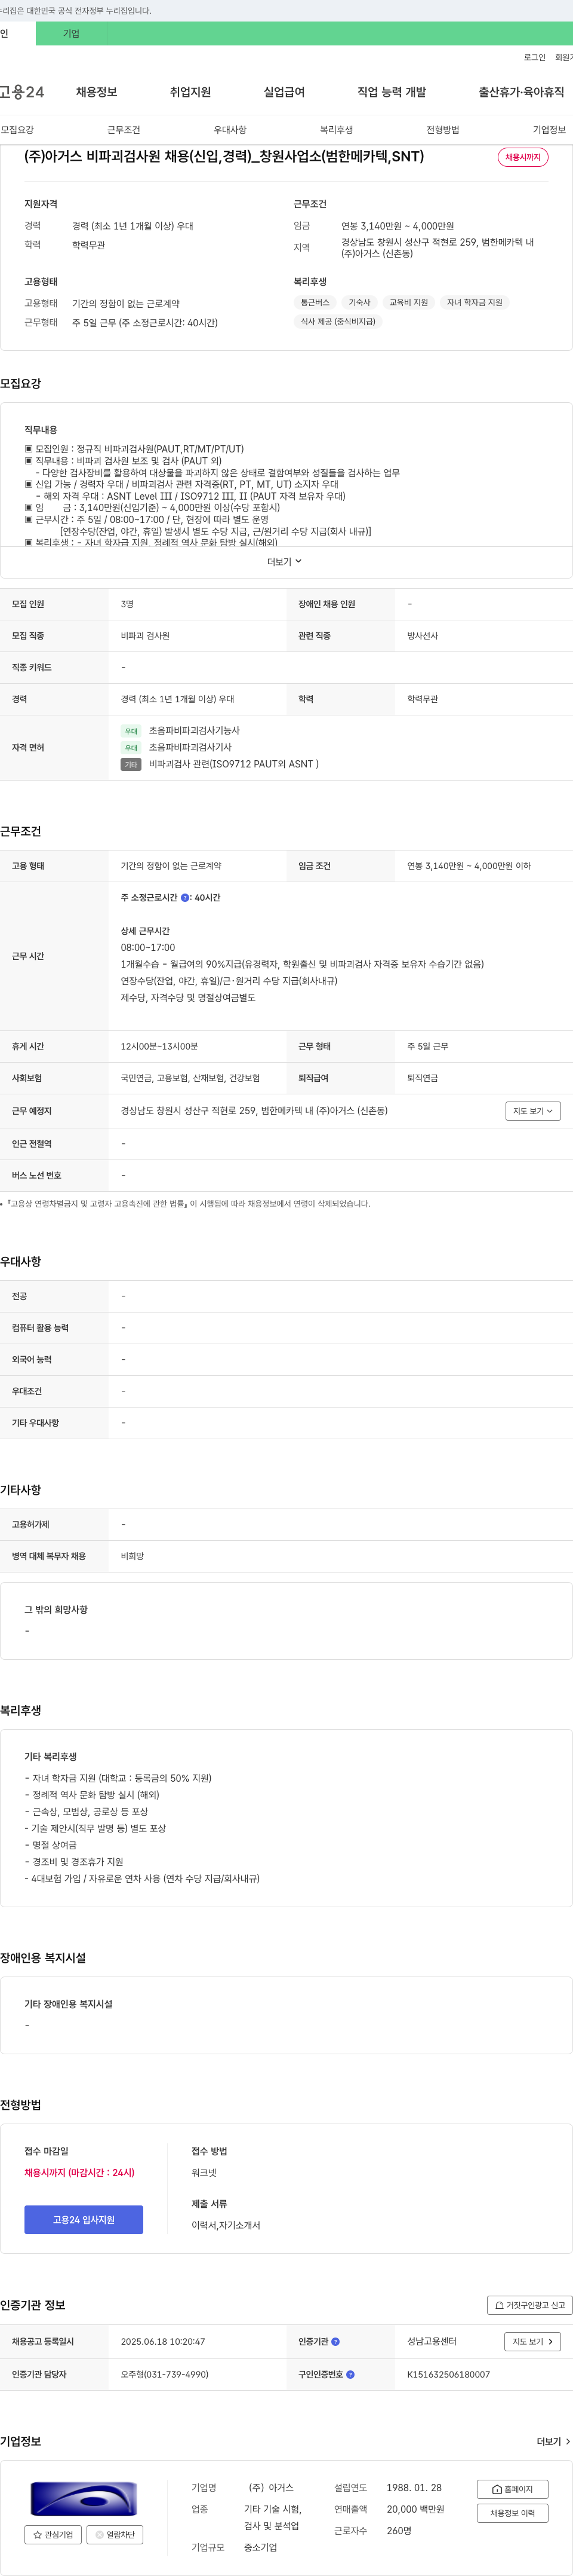This screenshot has width=573, height=2576.
Task: Select the 오주형(031-739-4990) contact text
Action: coord(165,2374)
